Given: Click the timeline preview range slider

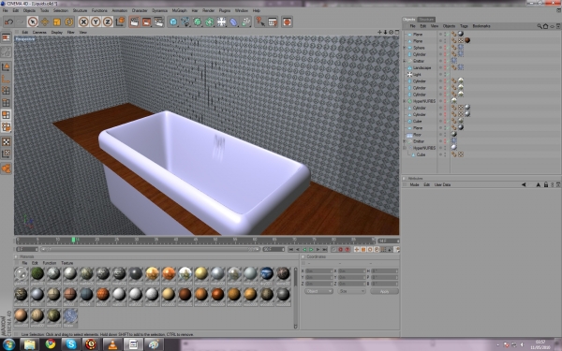Looking at the screenshot, I should click(x=150, y=249).
